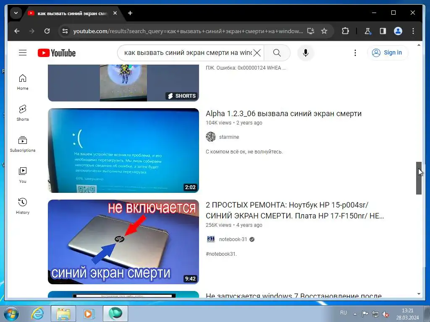Screen dimensions: 430x322
Task: Click the install app icon in the address bar
Action: pyautogui.click(x=310, y=31)
